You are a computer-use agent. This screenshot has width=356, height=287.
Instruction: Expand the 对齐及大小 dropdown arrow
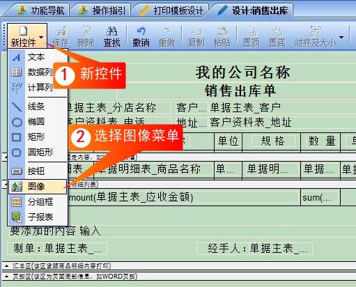tap(341, 37)
